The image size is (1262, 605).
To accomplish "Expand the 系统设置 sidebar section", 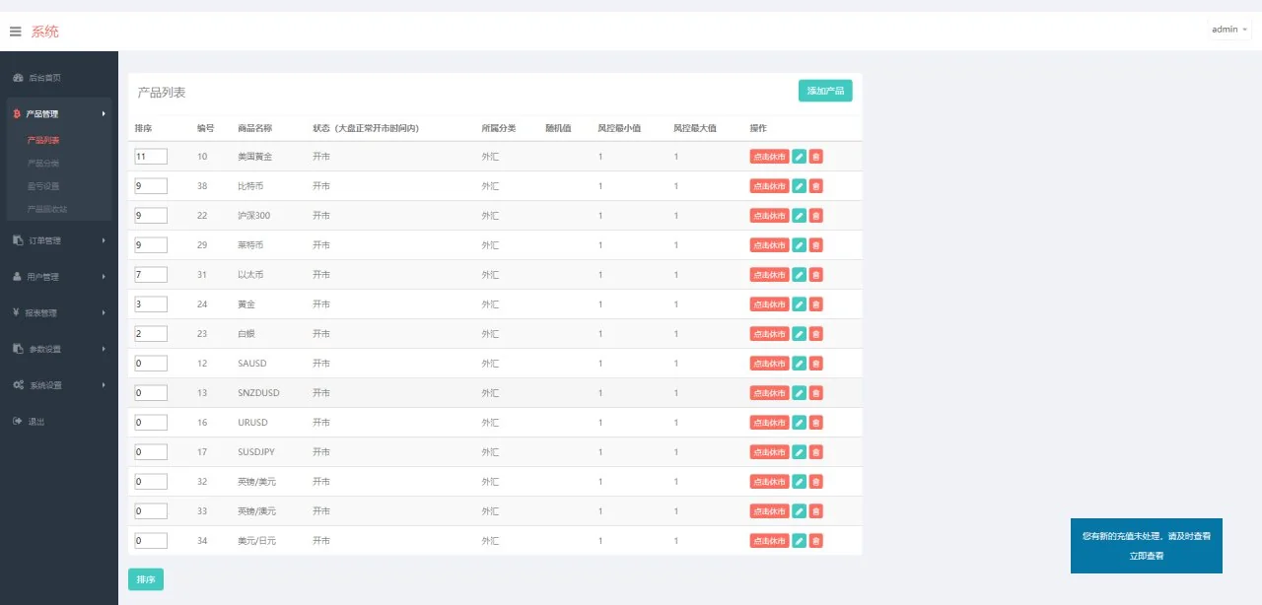I will 59,385.
